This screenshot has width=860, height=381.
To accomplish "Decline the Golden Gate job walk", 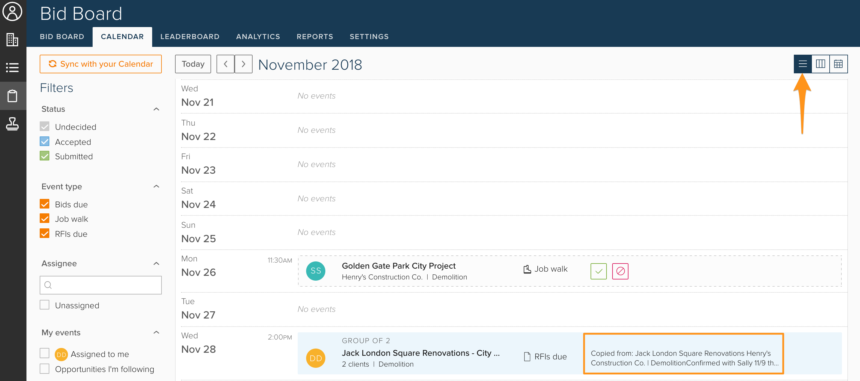I will (620, 271).
